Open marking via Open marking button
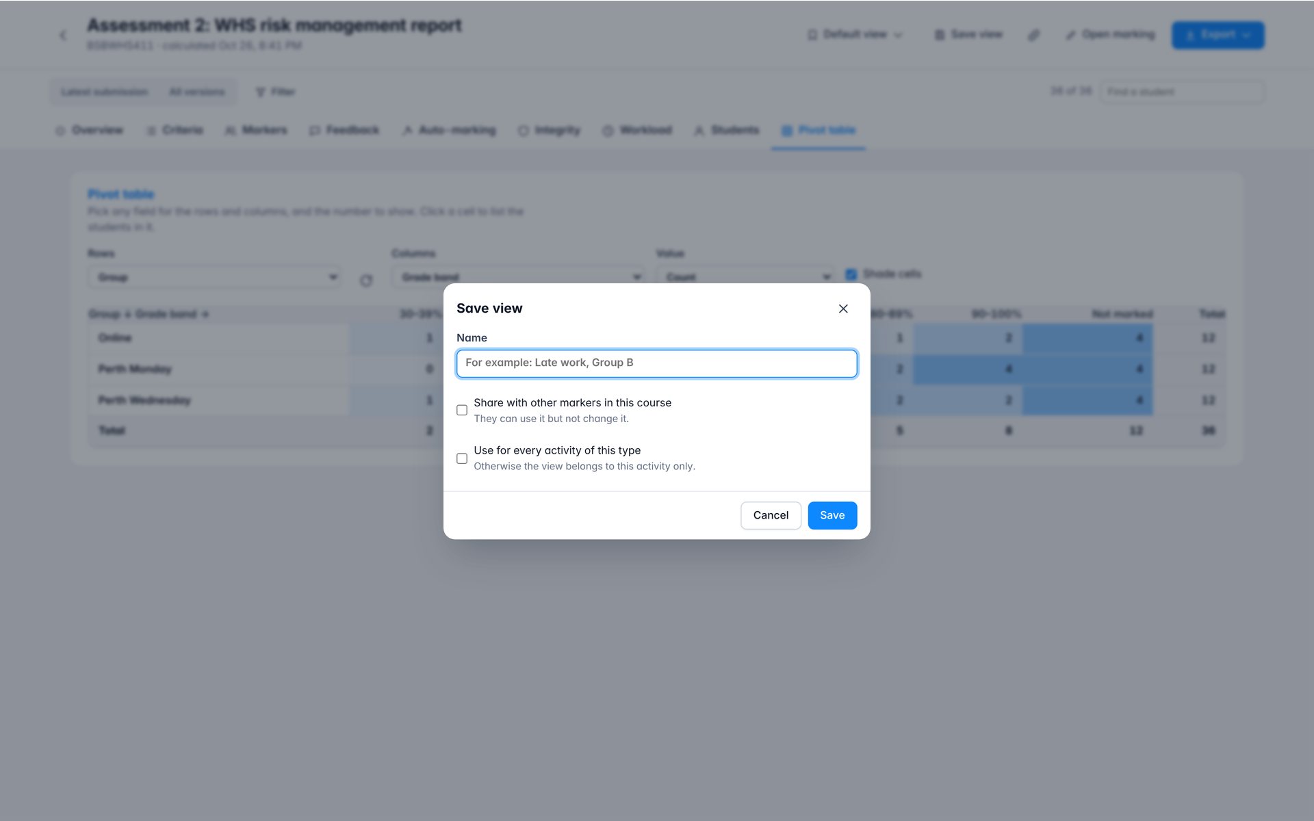The height and width of the screenshot is (821, 1314). (1110, 34)
